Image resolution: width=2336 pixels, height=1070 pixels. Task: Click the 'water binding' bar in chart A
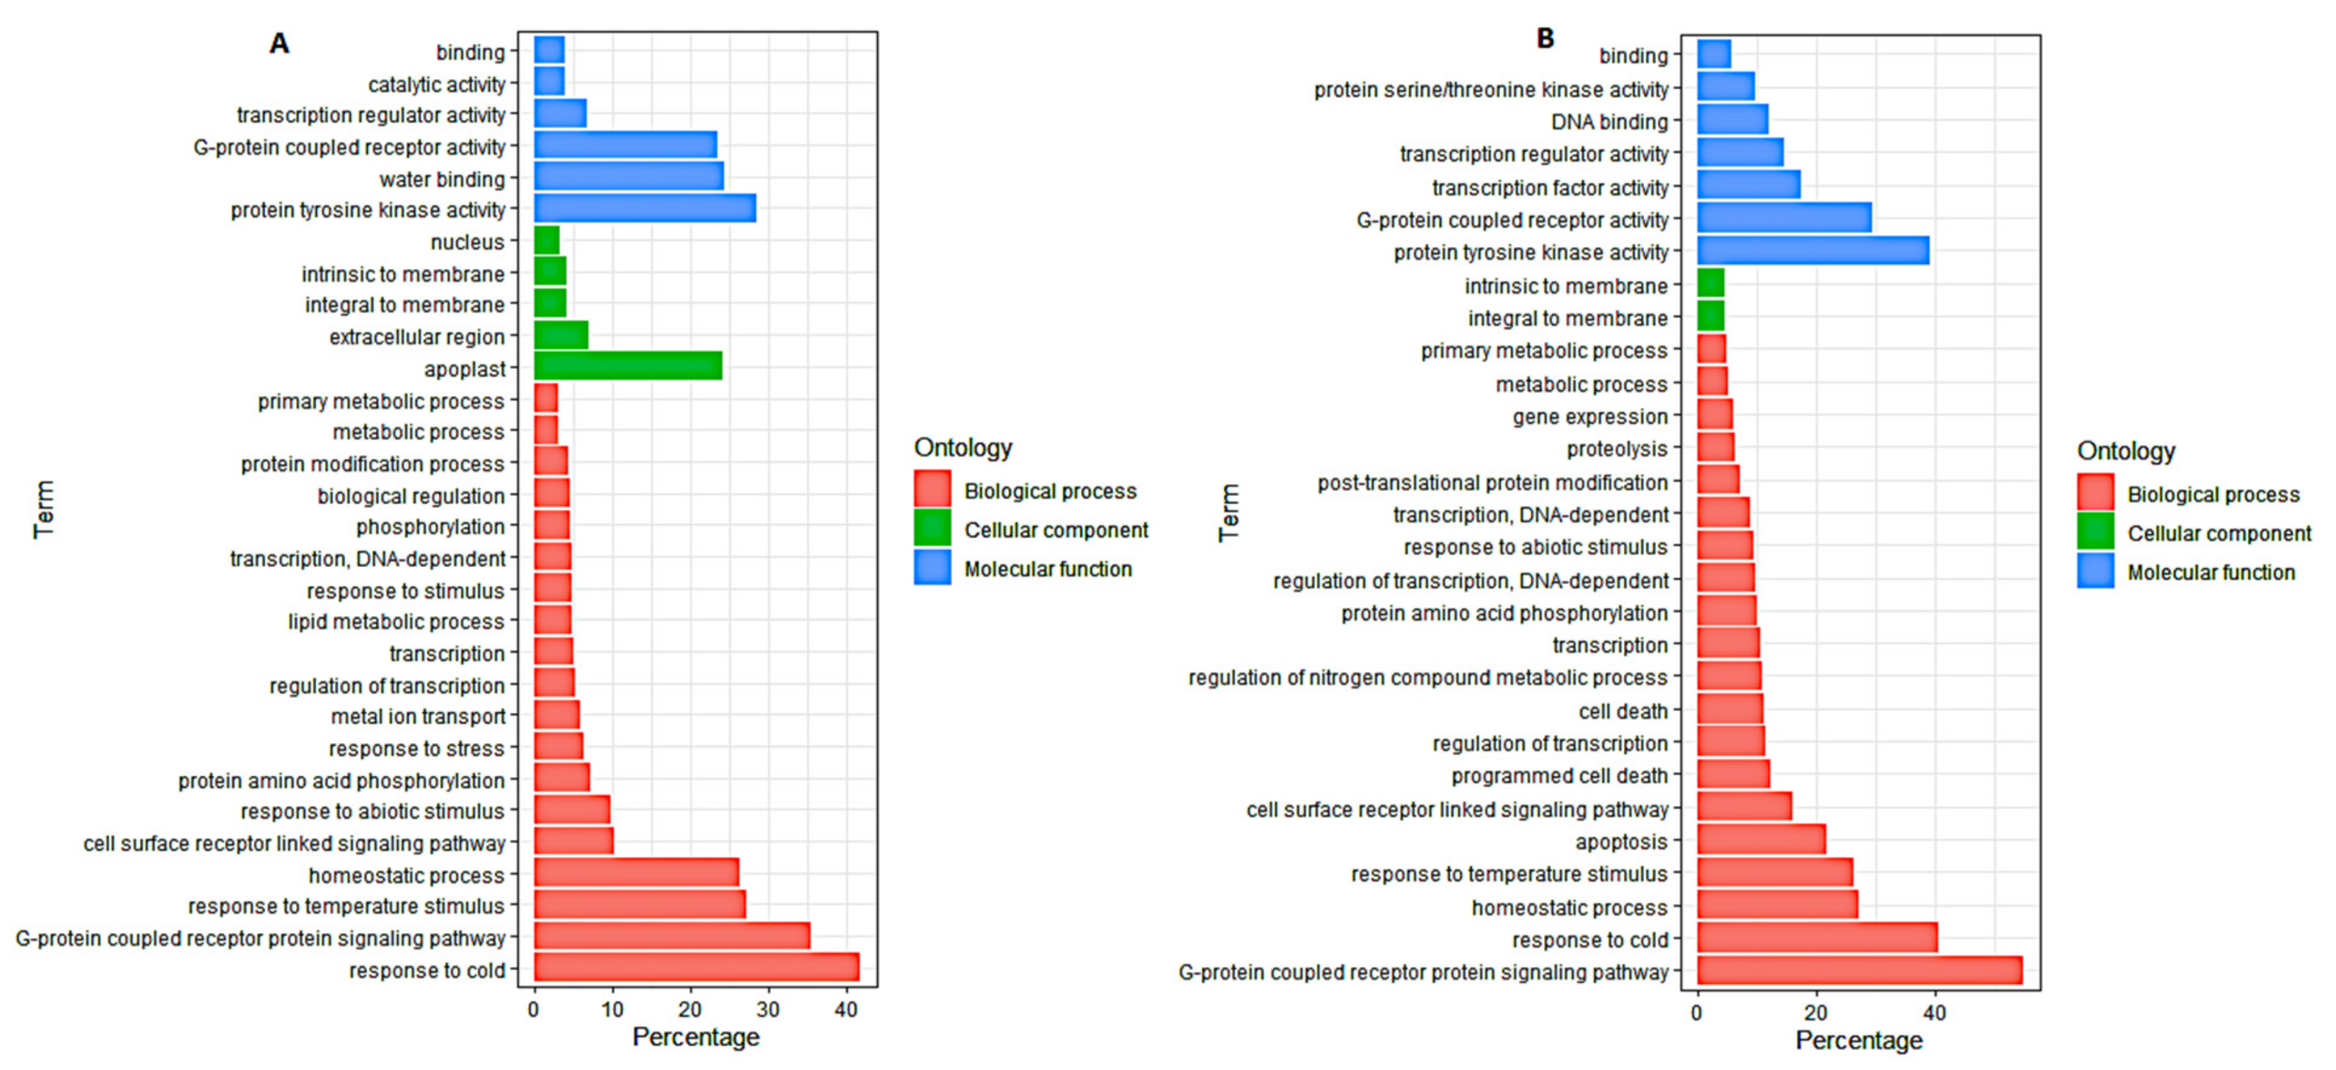point(629,177)
